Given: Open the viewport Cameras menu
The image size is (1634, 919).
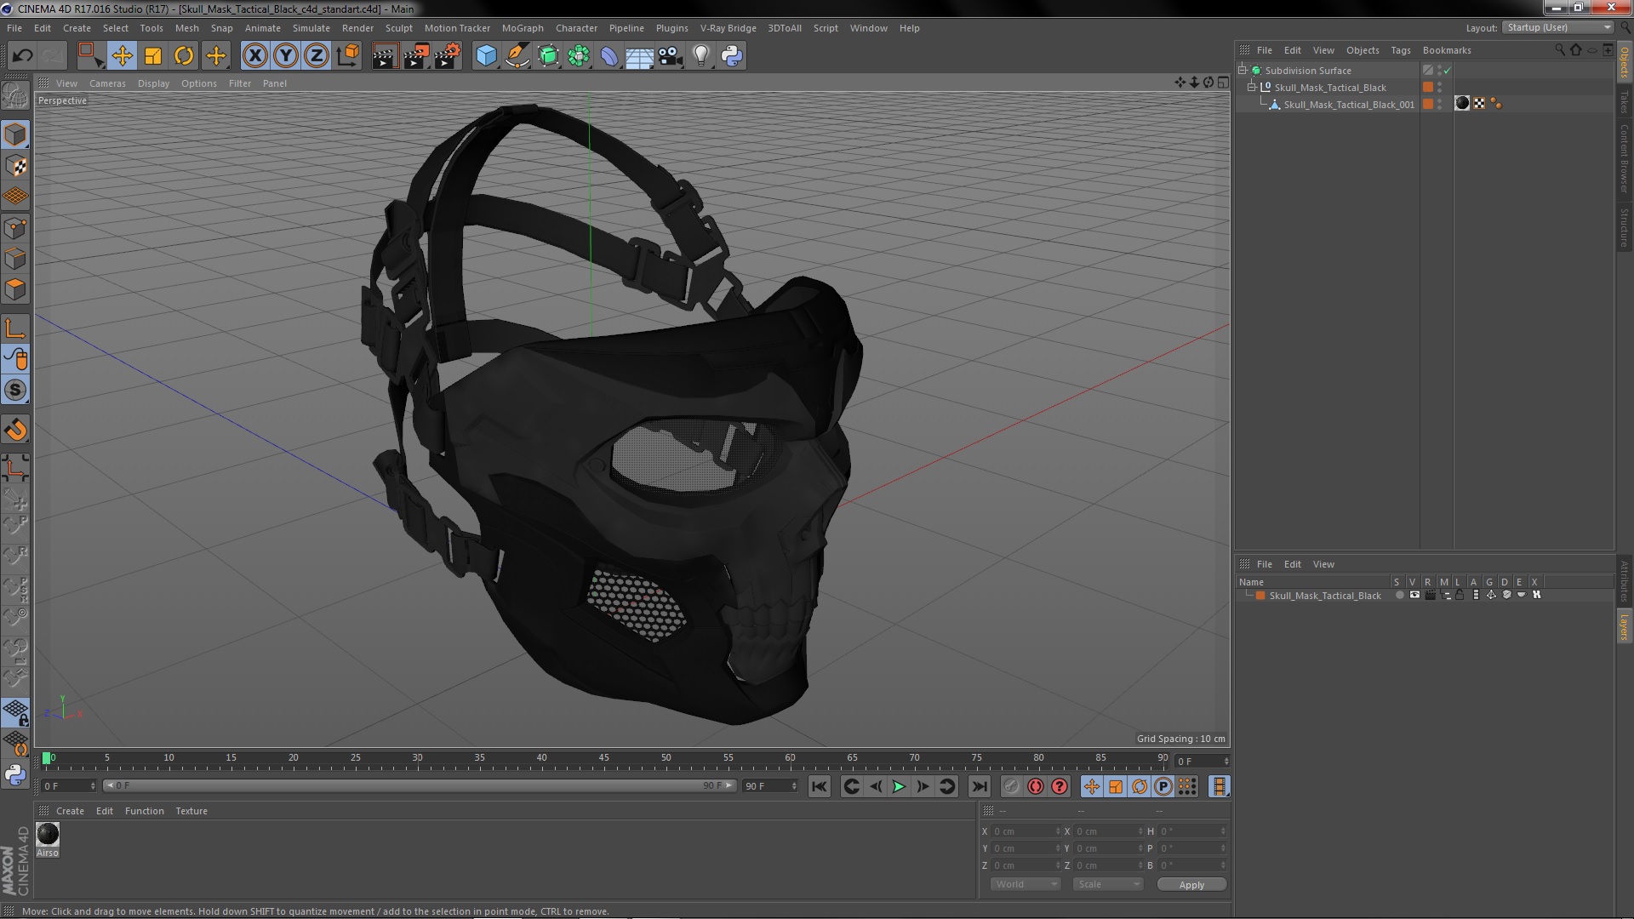Looking at the screenshot, I should coord(107,83).
